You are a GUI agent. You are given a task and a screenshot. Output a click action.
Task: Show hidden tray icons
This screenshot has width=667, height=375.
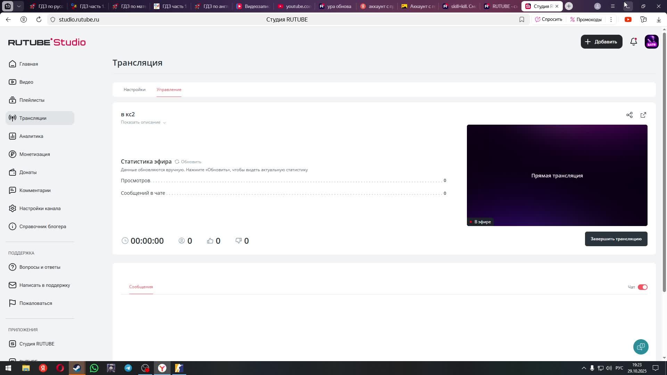click(584, 368)
